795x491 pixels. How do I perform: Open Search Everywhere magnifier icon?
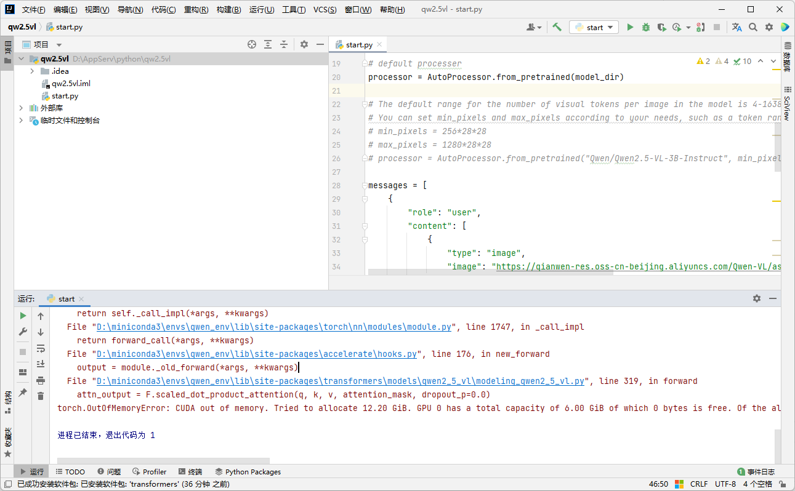pos(753,27)
